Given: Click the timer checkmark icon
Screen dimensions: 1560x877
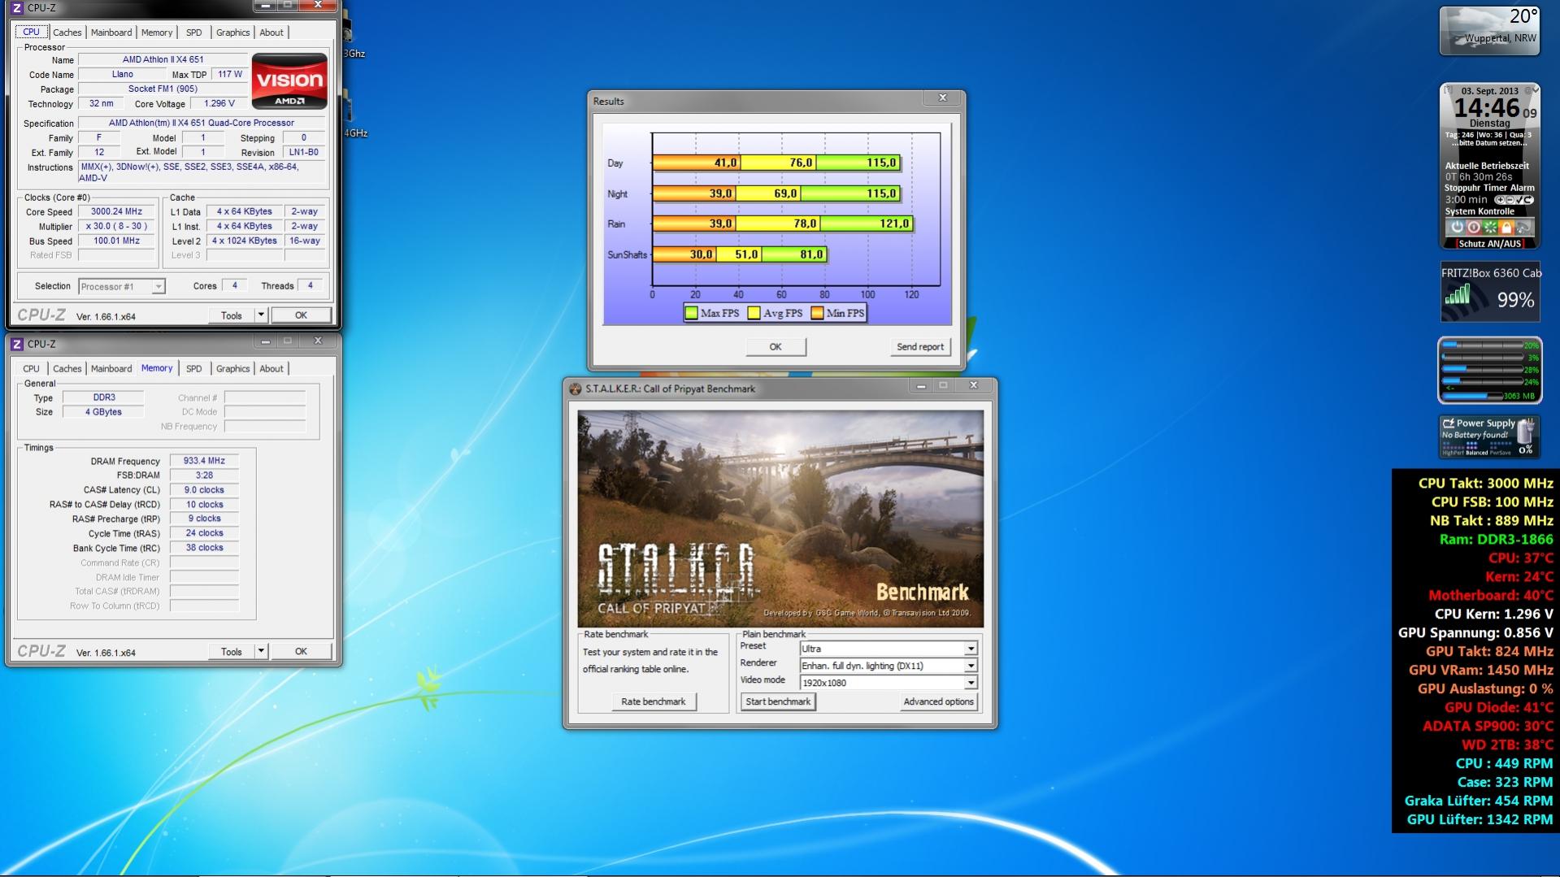Looking at the screenshot, I should click(1519, 200).
